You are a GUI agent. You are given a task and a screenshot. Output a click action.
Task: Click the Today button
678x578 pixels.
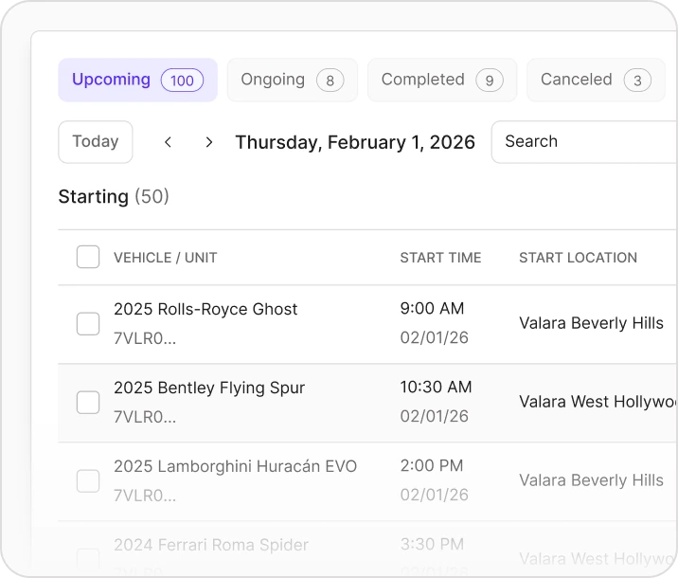96,142
